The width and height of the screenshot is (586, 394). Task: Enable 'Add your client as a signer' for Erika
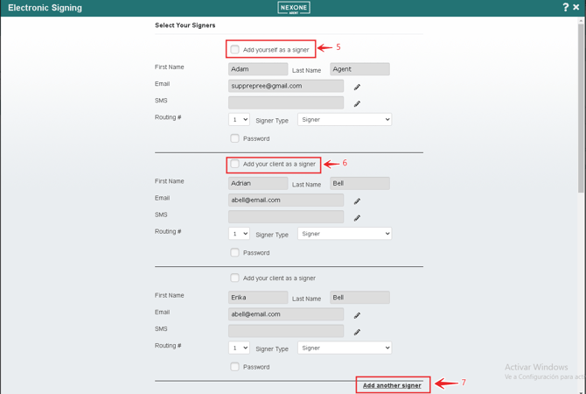pos(234,278)
